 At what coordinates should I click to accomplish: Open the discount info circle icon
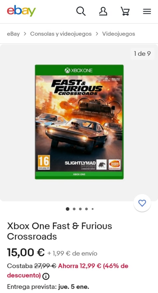46,276
